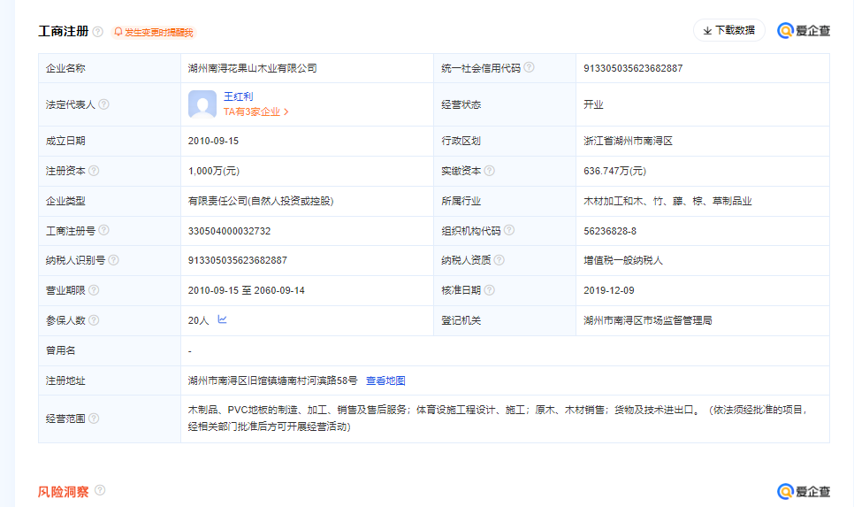This screenshot has height=507, width=854.
Task: Open help icon beside 风险洞察 heading
Action: click(100, 490)
